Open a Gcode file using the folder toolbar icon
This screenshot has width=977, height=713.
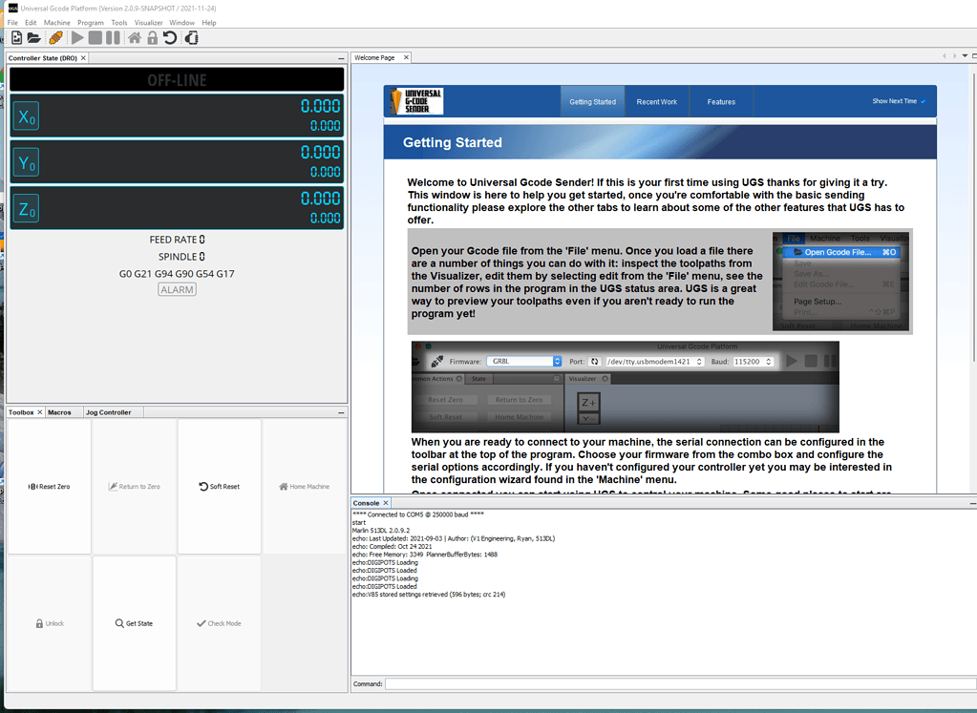tap(32, 37)
